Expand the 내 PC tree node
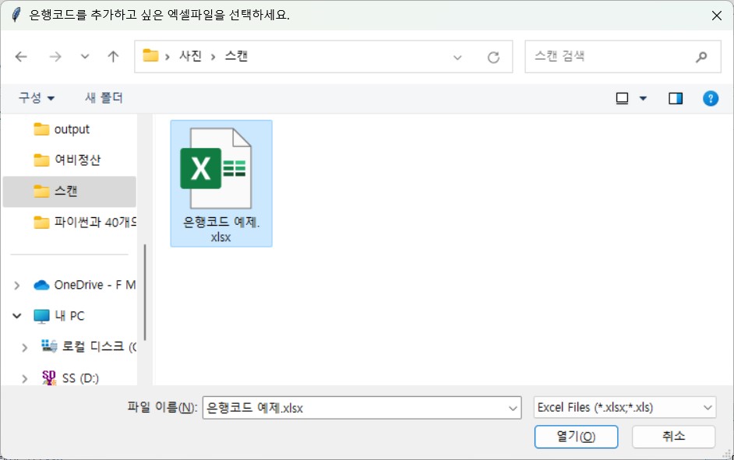The height and width of the screenshot is (460, 734). [x=18, y=316]
